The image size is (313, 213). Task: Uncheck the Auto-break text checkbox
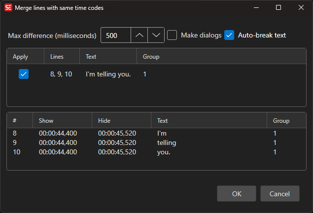click(229, 35)
